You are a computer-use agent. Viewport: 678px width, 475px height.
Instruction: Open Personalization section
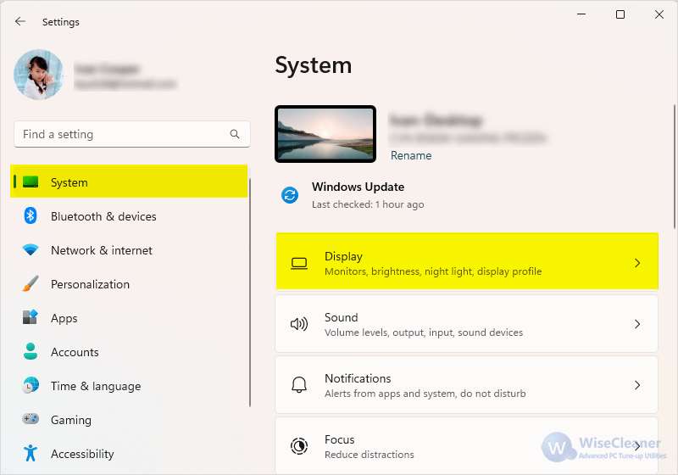(130, 284)
